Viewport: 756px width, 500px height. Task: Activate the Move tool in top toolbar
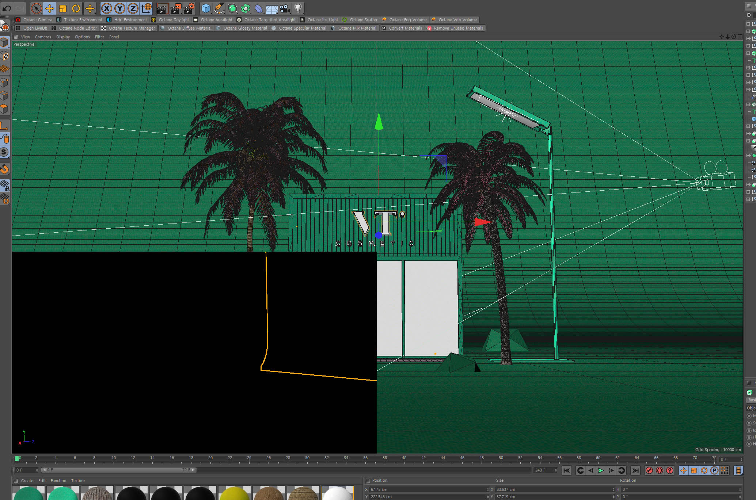(49, 8)
